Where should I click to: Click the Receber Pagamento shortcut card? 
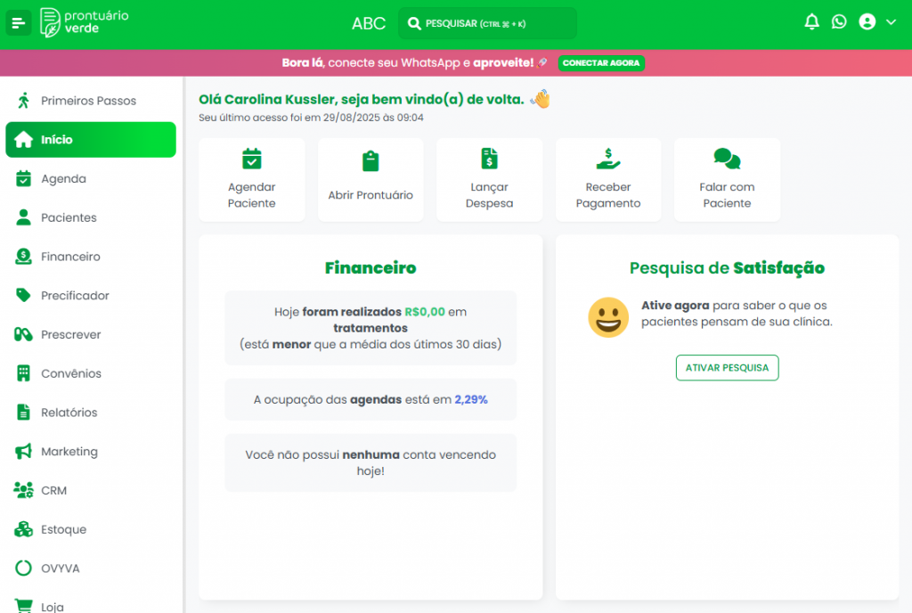[608, 179]
